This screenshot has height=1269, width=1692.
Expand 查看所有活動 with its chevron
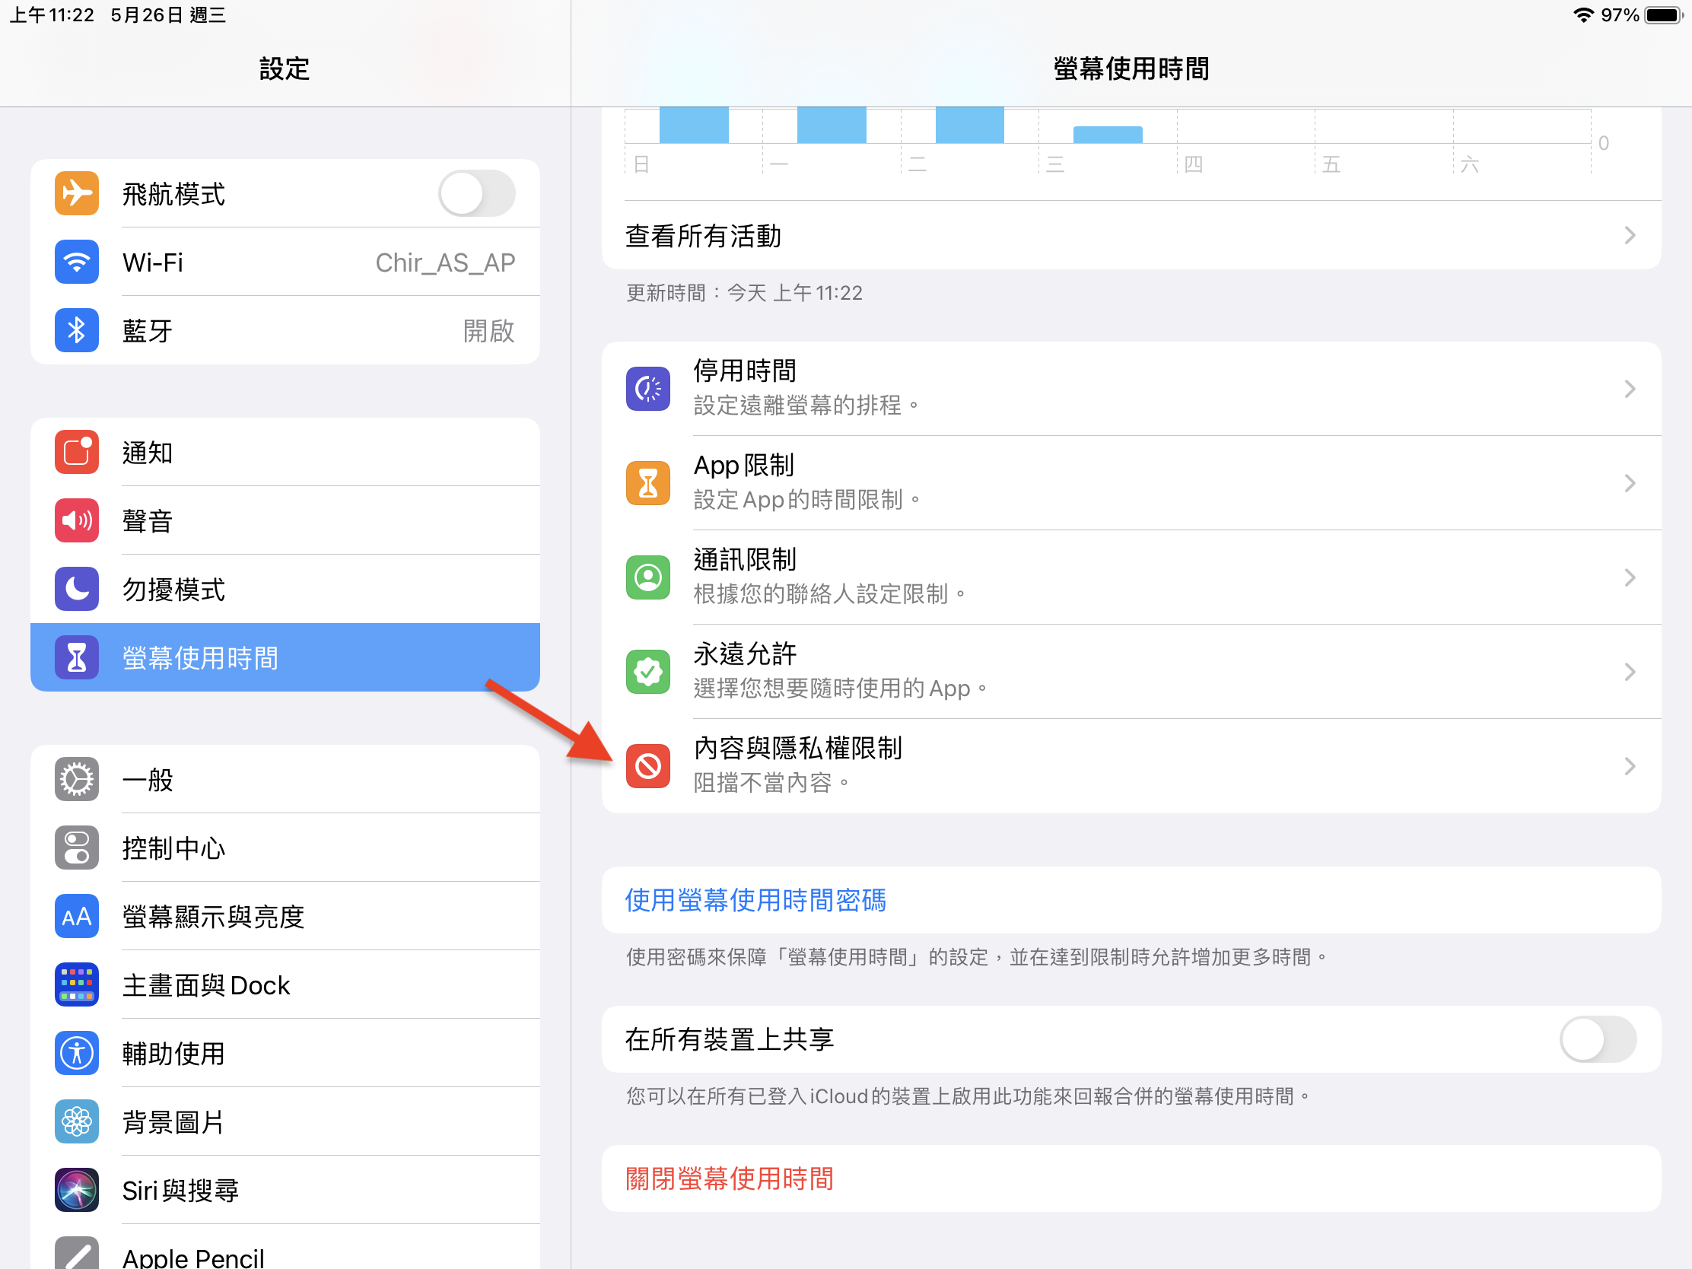click(1630, 236)
